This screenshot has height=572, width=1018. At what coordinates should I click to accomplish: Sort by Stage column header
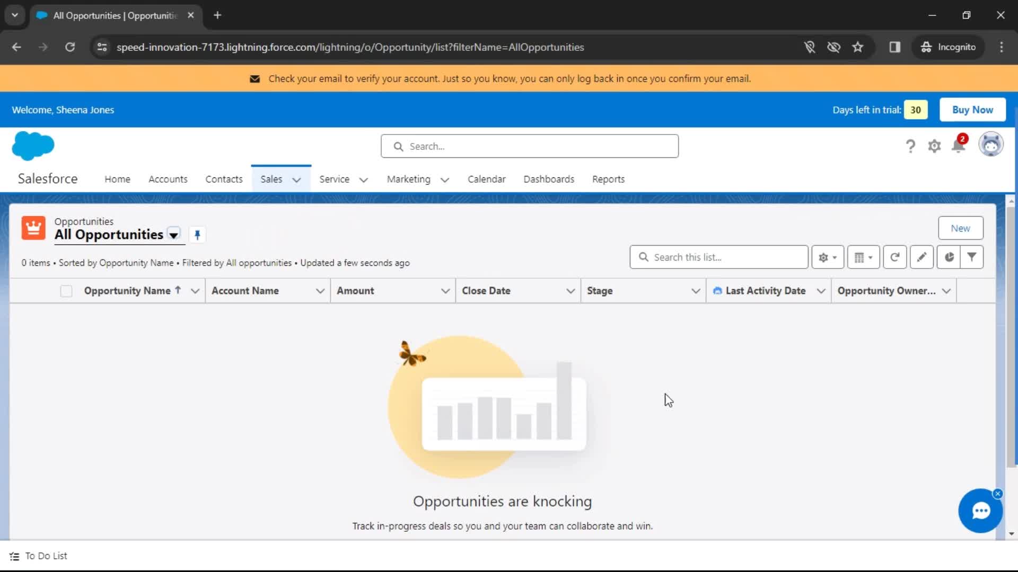tap(600, 291)
